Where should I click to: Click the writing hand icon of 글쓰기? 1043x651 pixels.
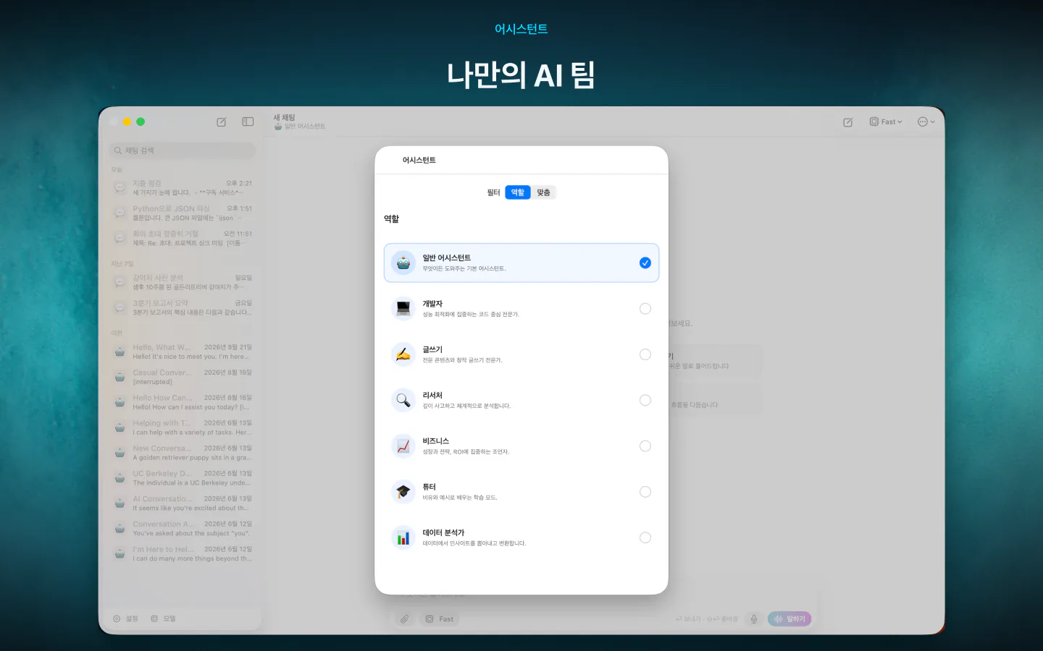(x=403, y=354)
